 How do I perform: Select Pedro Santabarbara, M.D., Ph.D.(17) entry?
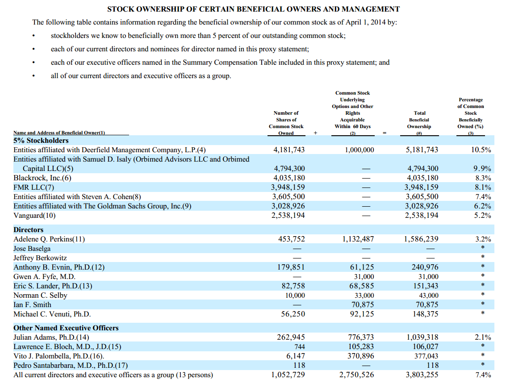[71, 366]
